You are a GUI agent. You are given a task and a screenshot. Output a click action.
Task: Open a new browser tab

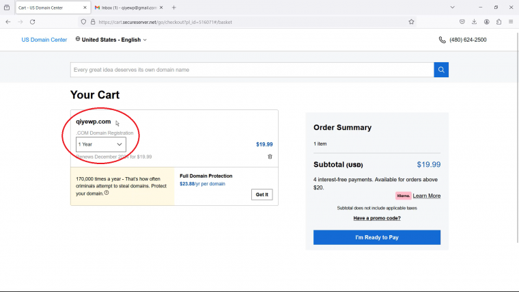coord(173,8)
